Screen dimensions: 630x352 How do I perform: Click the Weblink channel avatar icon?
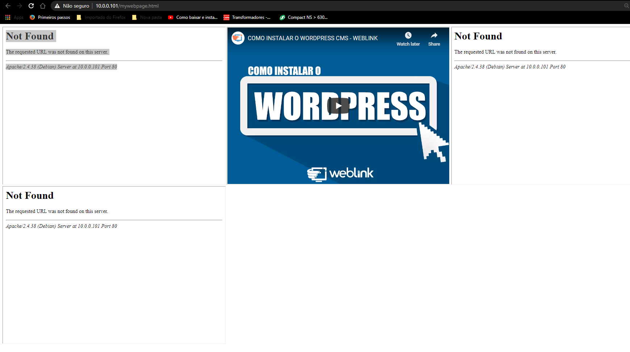[238, 38]
